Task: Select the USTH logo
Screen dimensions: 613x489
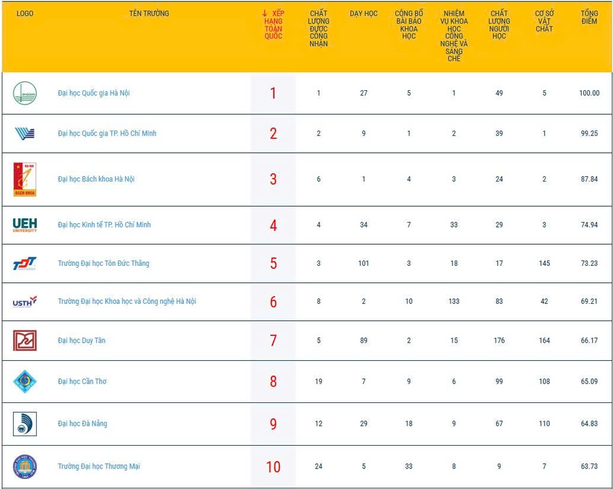Action: tap(23, 301)
